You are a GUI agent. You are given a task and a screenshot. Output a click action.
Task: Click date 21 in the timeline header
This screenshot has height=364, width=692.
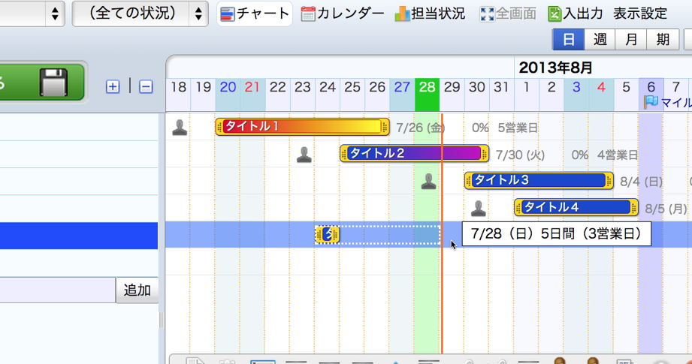coord(252,87)
